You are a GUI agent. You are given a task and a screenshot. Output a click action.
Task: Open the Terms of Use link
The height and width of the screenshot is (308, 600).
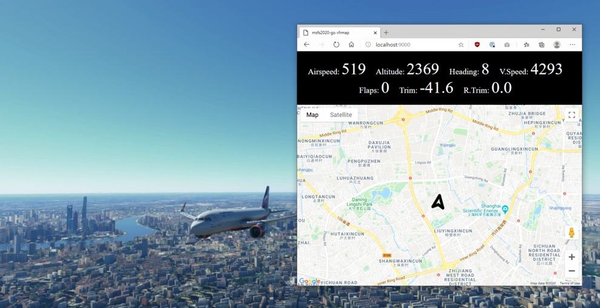pyautogui.click(x=570, y=283)
